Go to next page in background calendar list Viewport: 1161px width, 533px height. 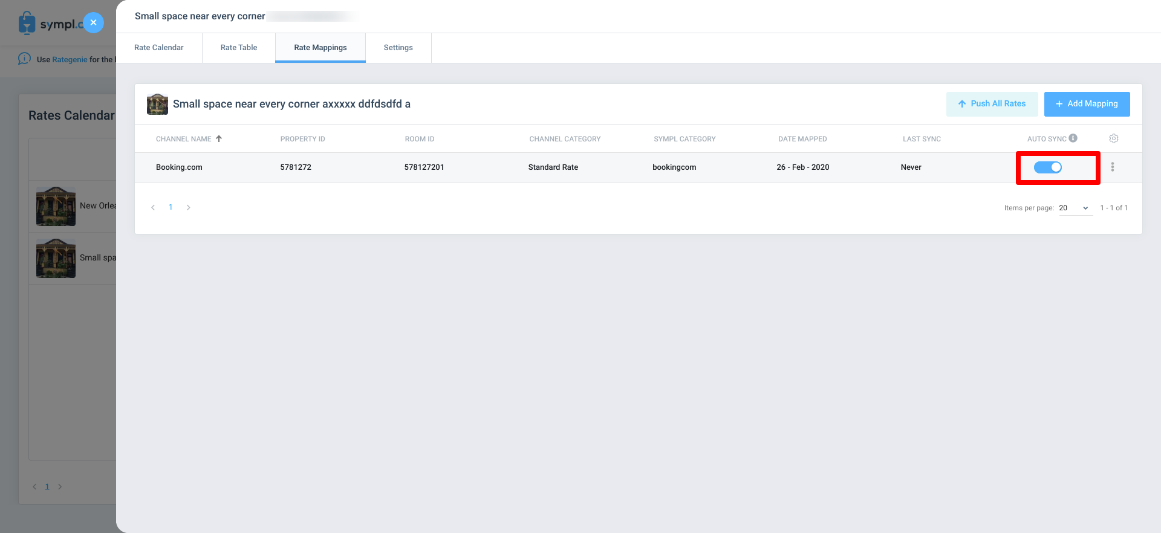coord(60,486)
